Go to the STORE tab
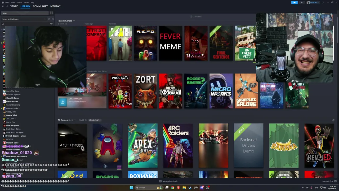The image size is (339, 191). point(14,6)
